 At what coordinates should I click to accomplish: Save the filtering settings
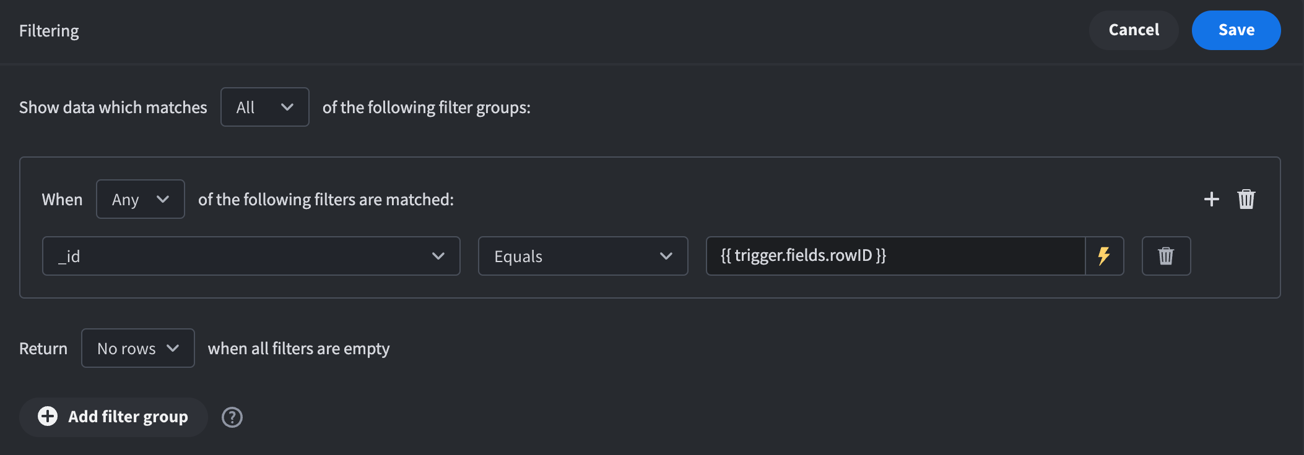[x=1236, y=30]
